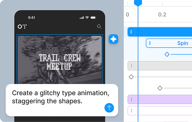The height and width of the screenshot is (122, 192).
Task: Select the second gray keyframe diamond
Action: point(160,88)
